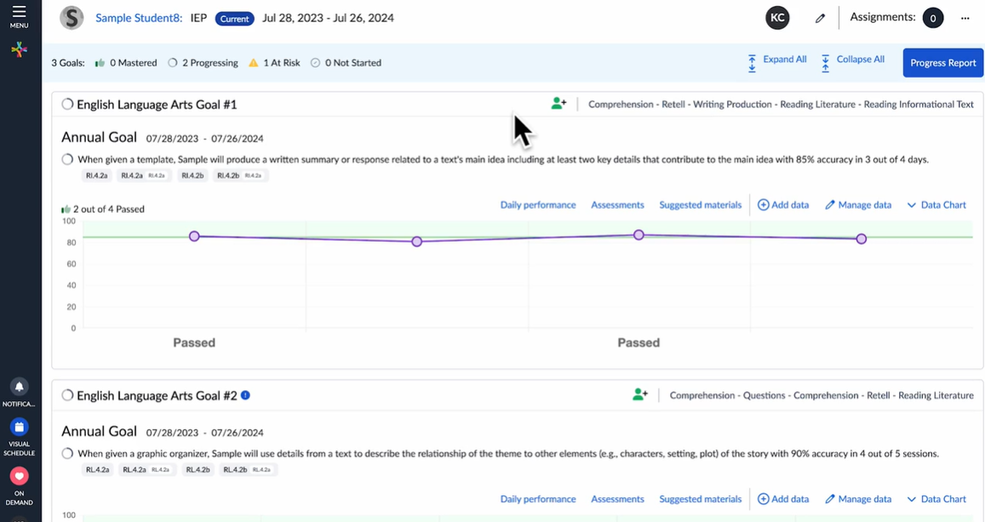Screen dimensions: 985x522
Task: Collapse the Data Chart for Goal #1
Action: pyautogui.click(x=936, y=205)
